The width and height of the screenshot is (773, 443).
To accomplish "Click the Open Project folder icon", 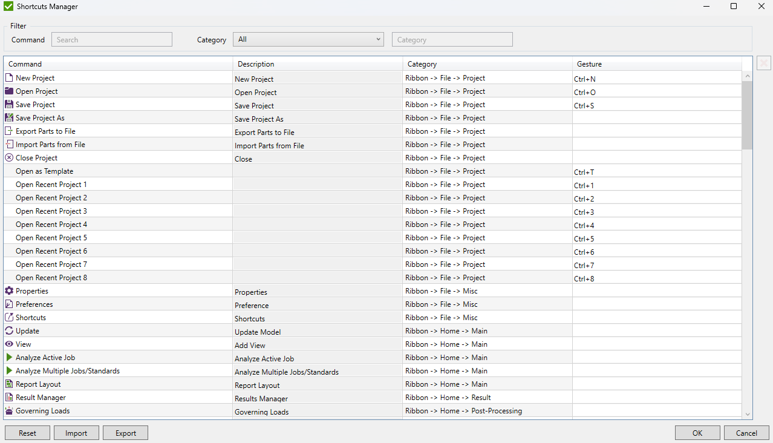I will point(9,91).
